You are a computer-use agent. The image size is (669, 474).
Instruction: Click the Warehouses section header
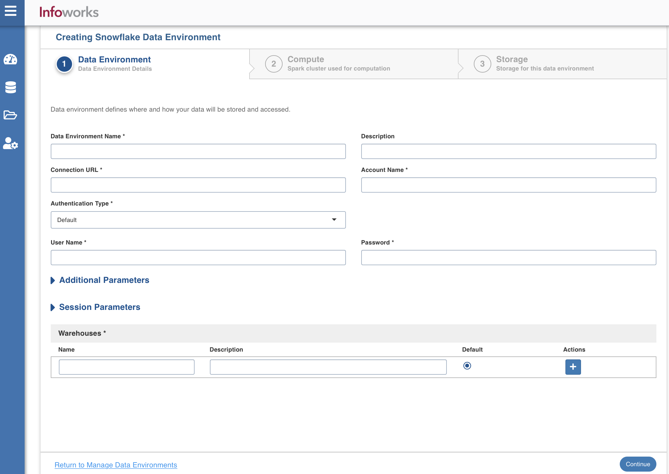(x=353, y=333)
